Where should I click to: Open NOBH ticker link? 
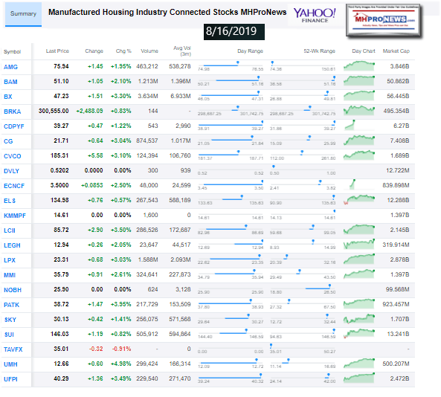click(13, 290)
